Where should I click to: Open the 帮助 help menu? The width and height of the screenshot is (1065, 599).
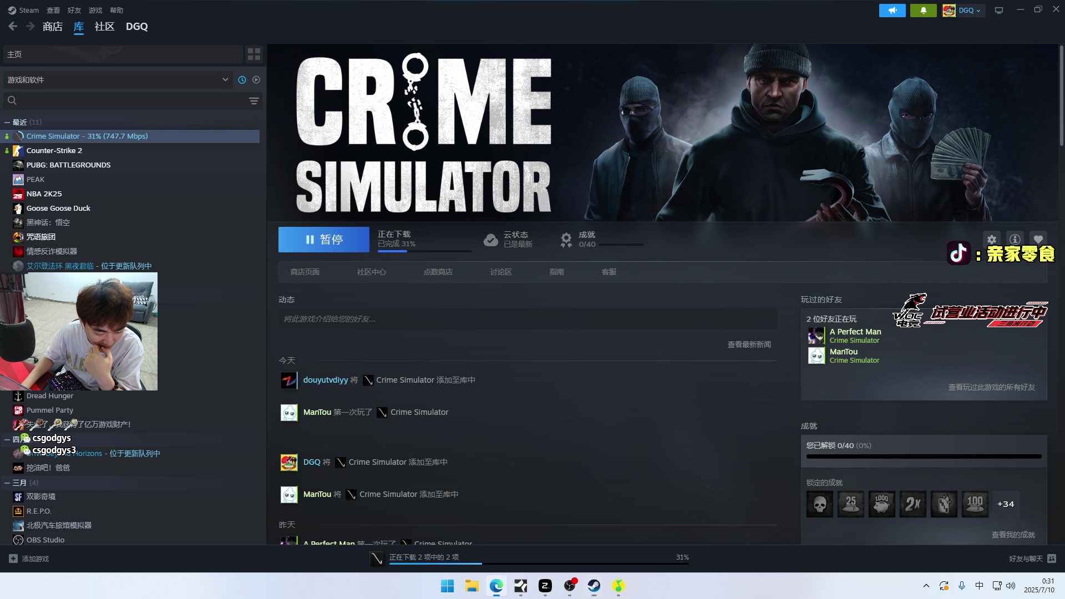[116, 10]
